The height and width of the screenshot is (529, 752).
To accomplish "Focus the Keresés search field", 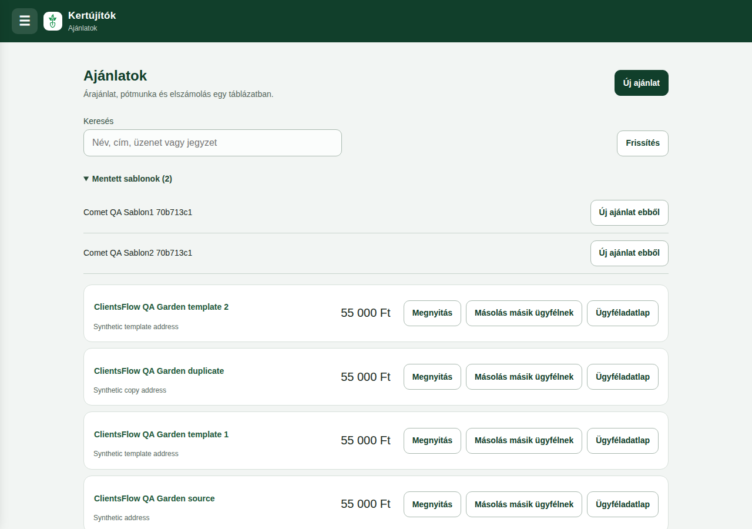I will [x=213, y=143].
